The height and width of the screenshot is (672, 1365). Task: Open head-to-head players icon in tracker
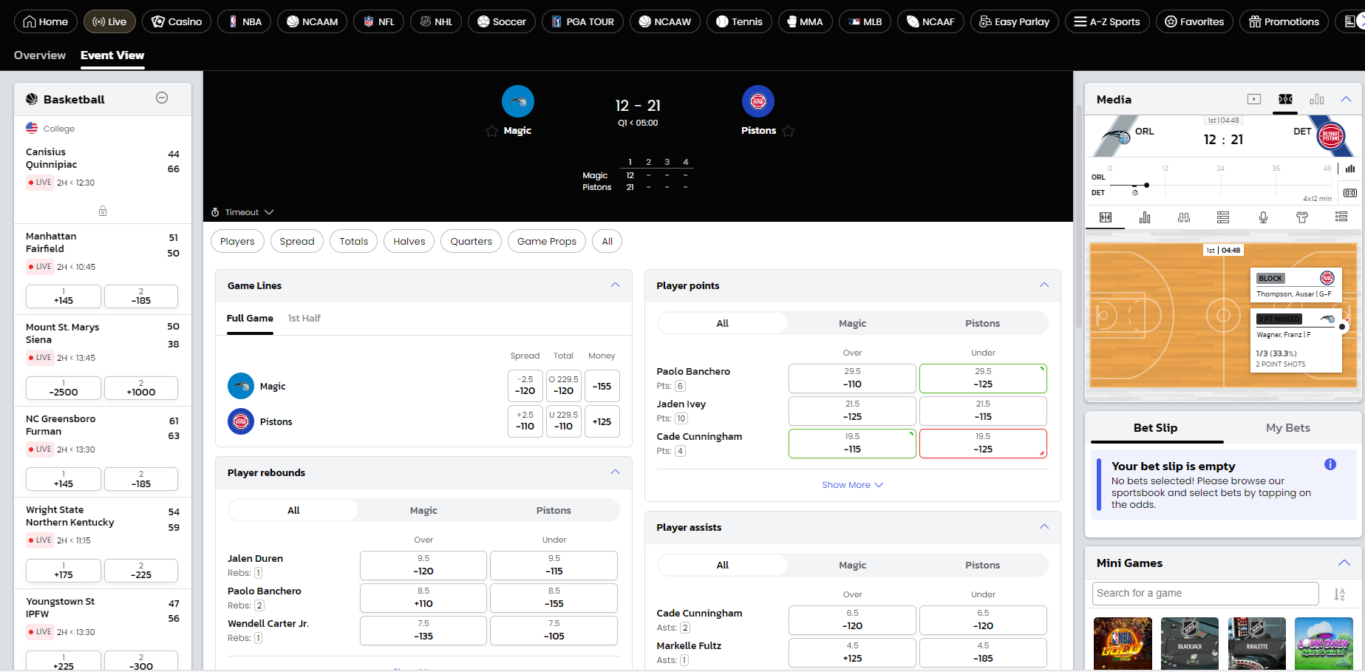click(x=1184, y=217)
